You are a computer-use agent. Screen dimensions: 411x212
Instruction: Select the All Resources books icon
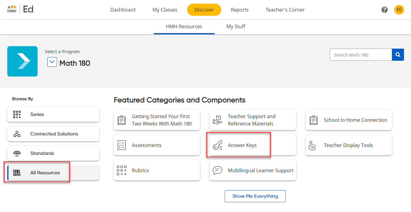pos(17,172)
